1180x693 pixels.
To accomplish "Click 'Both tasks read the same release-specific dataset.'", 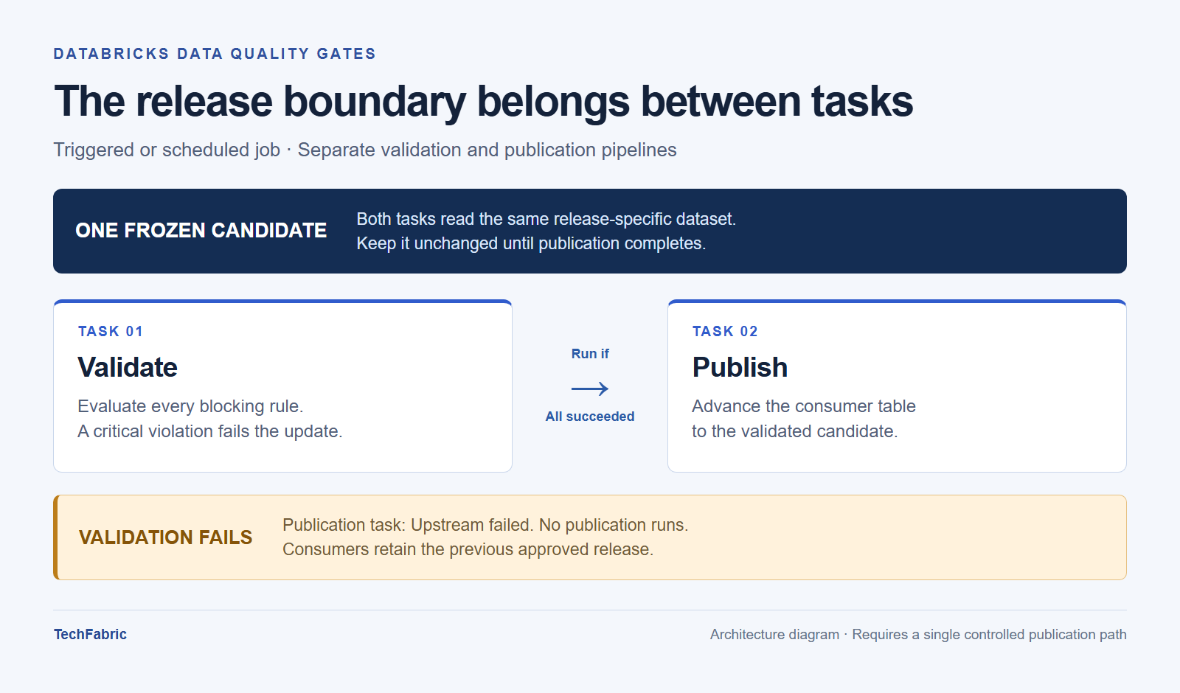I will point(546,219).
